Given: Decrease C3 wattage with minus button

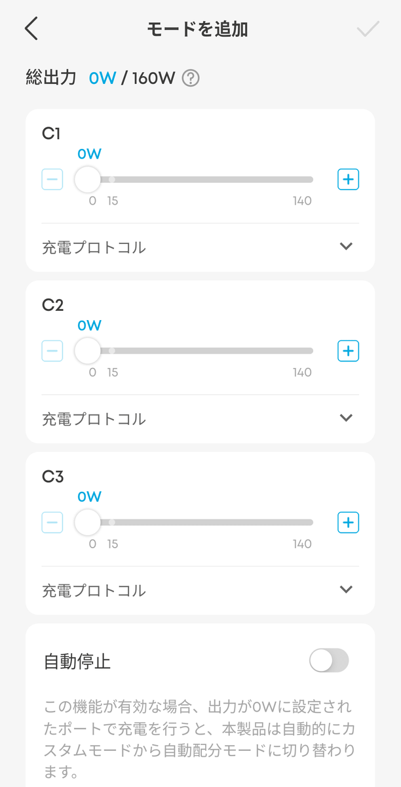Looking at the screenshot, I should [x=52, y=523].
